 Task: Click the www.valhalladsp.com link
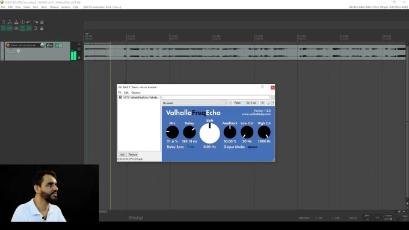256,114
